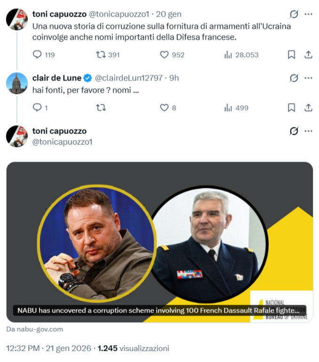
Task: Bookmark clair de Lune's reply
Action: pyautogui.click(x=291, y=107)
